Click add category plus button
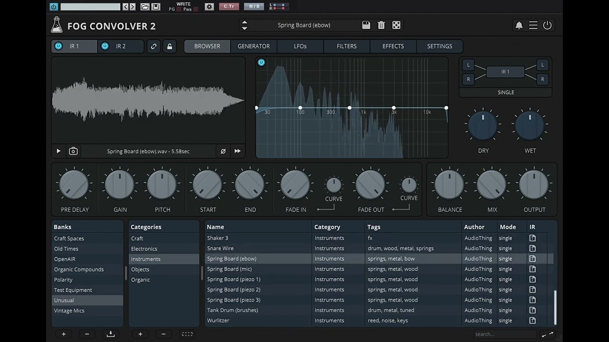This screenshot has width=609, height=342. coord(140,334)
